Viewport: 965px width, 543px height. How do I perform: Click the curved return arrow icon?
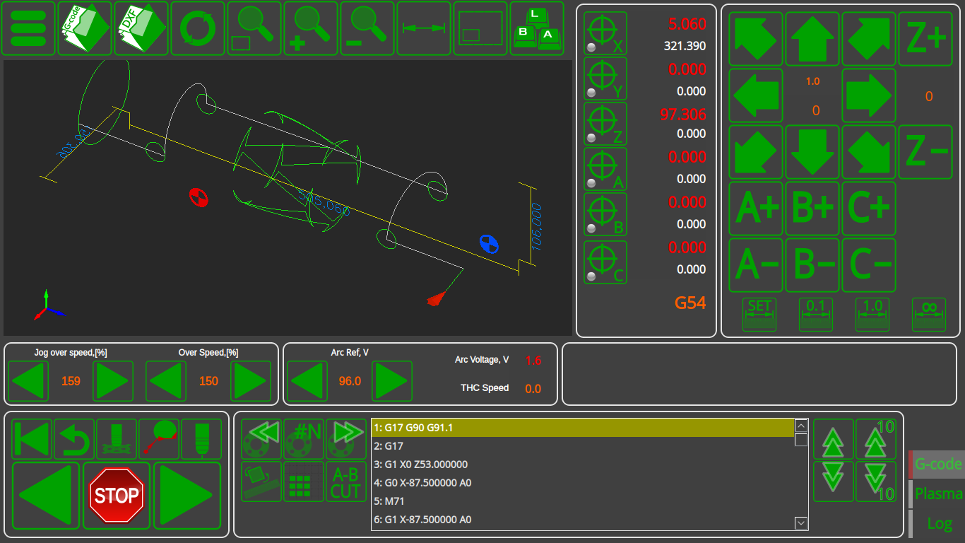click(74, 439)
